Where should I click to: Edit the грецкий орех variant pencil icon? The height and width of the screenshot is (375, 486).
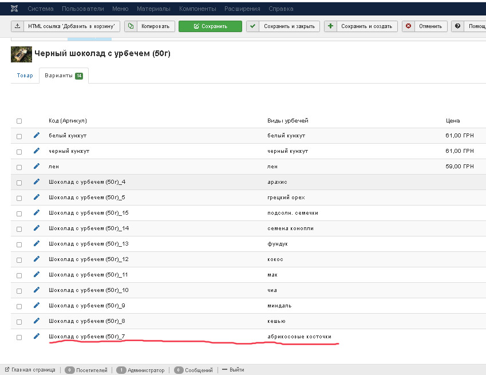pyautogui.click(x=37, y=197)
